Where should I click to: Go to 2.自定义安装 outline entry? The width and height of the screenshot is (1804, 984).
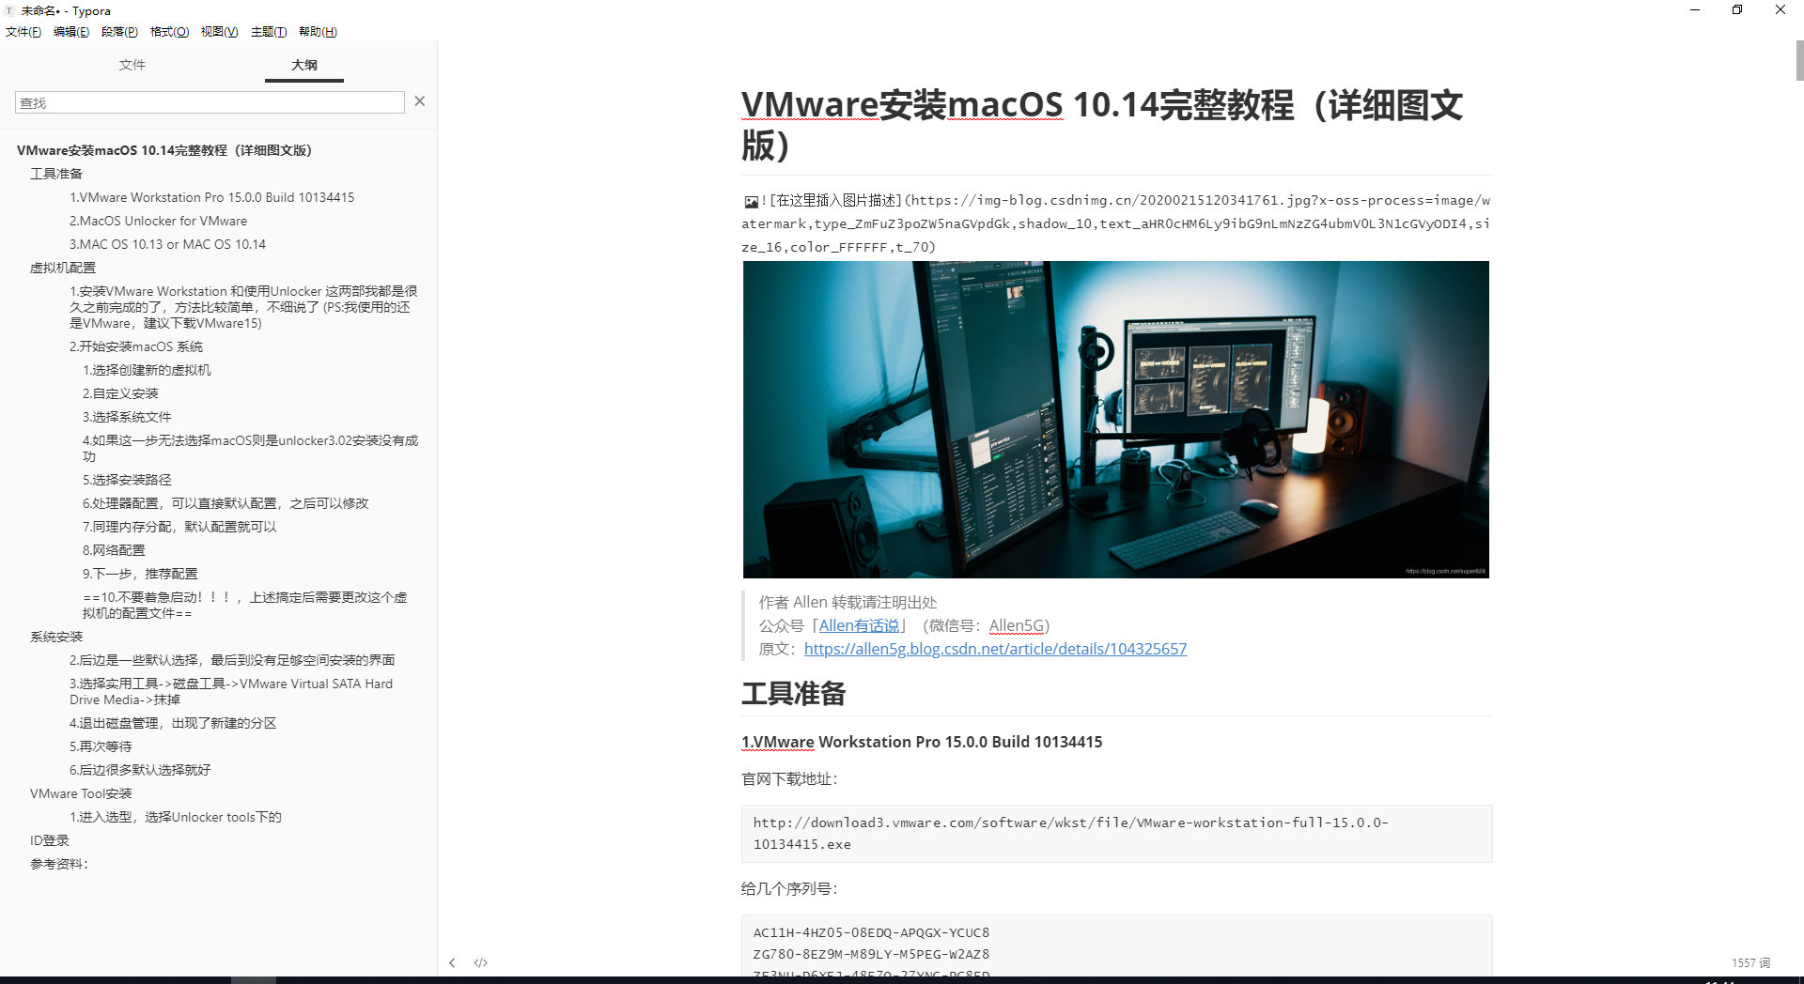[x=120, y=393]
